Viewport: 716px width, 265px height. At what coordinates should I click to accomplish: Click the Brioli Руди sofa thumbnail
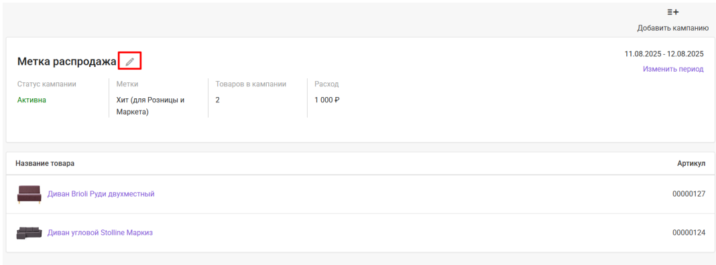tap(29, 194)
